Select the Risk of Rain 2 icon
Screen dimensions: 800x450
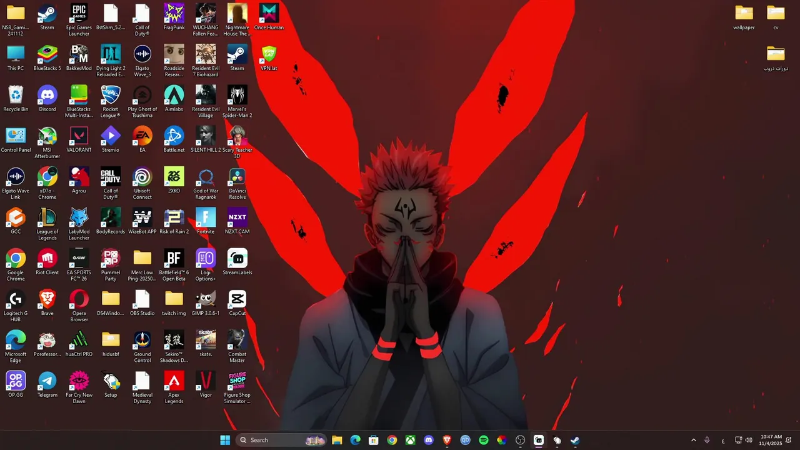(174, 221)
